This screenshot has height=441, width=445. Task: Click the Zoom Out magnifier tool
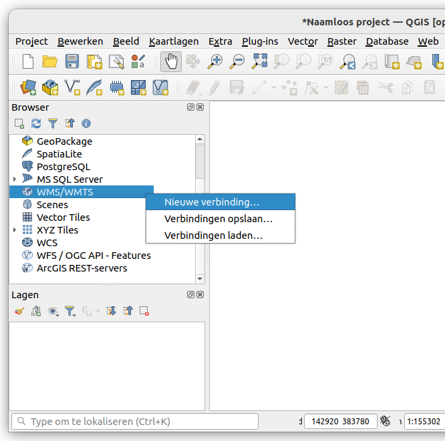(x=237, y=61)
